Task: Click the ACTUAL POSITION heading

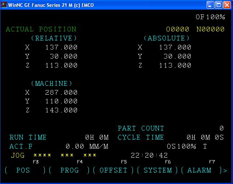Action: [41, 29]
